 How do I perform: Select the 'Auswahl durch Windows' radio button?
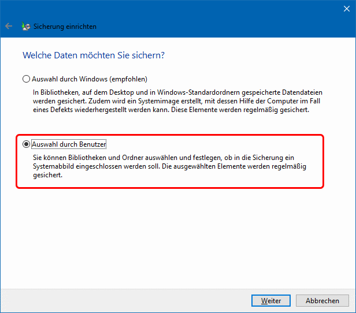coord(25,79)
